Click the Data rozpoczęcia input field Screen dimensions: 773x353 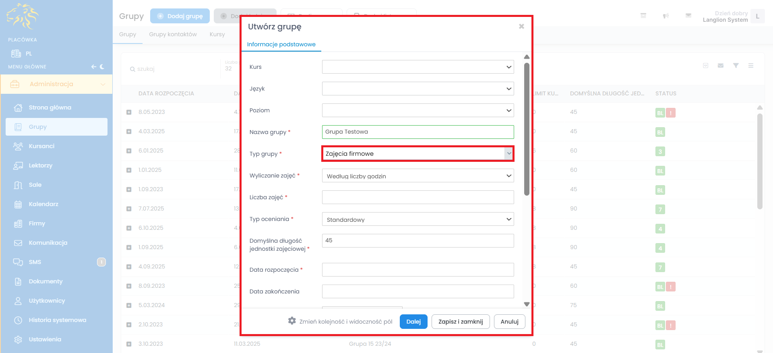[418, 270]
